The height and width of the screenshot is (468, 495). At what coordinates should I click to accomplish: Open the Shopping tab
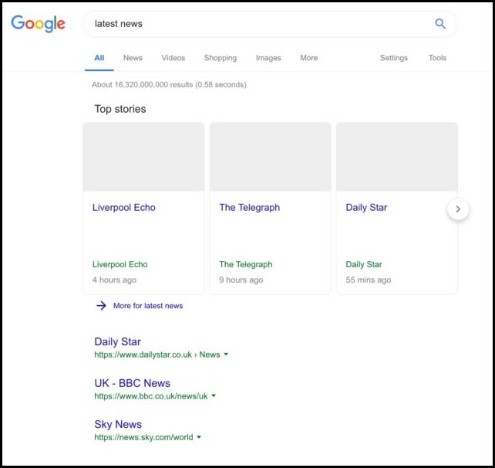(x=220, y=58)
